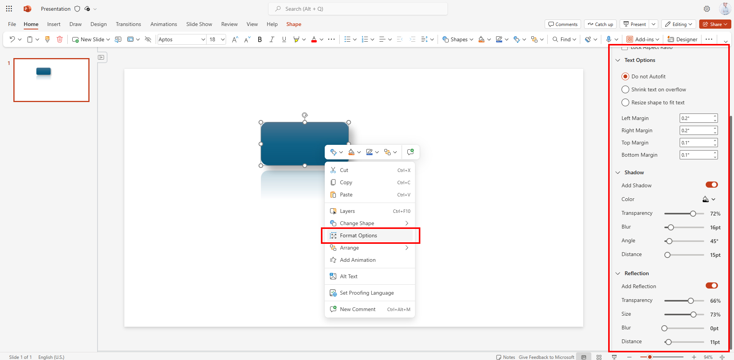734x360 pixels.
Task: Delete slide using trash icon
Action: pyautogui.click(x=59, y=39)
